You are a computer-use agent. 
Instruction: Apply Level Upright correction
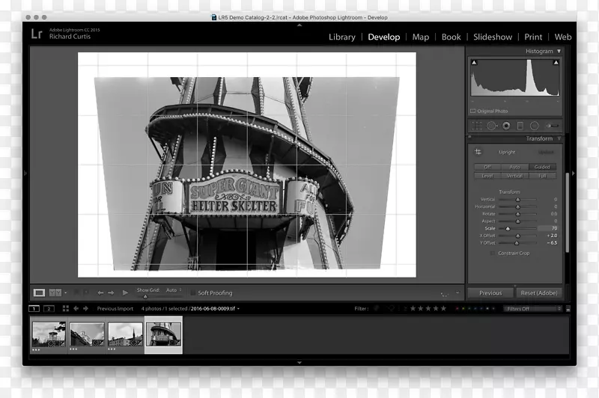click(x=487, y=176)
